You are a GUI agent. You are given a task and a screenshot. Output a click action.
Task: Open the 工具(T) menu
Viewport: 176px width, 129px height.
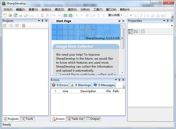tap(98, 10)
